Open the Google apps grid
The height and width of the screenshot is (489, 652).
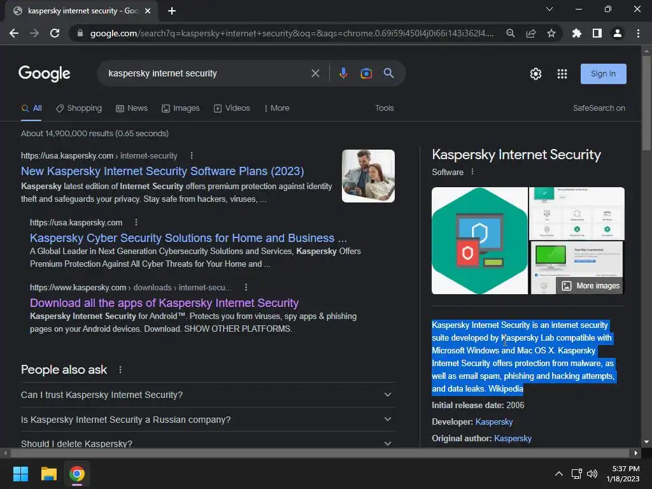562,74
